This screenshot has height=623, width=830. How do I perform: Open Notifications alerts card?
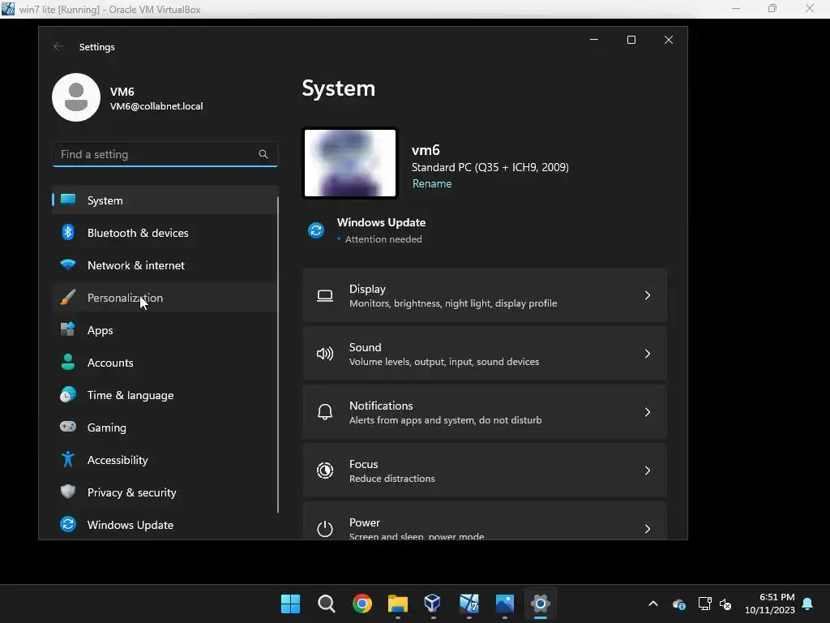[485, 412]
